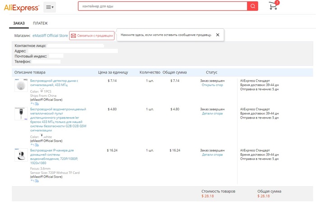
Task: Click cart icon under the remote control item
Action: 37,145
